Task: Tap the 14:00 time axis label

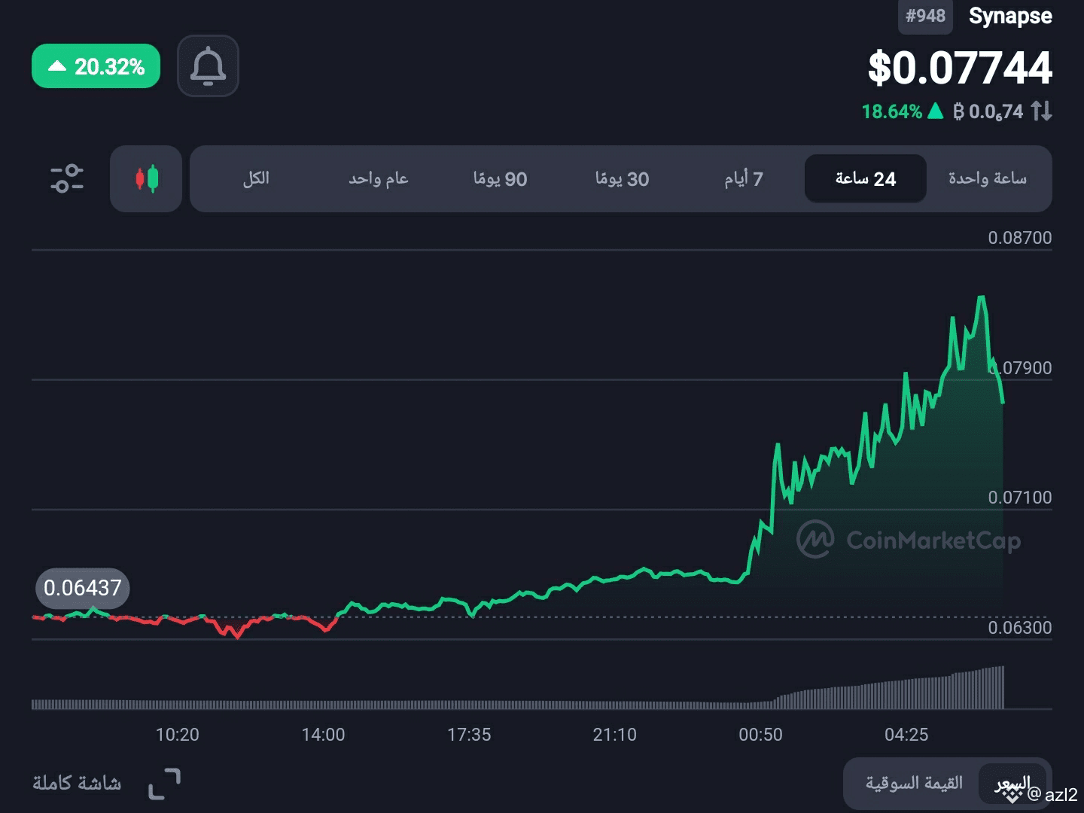Action: coord(324,735)
